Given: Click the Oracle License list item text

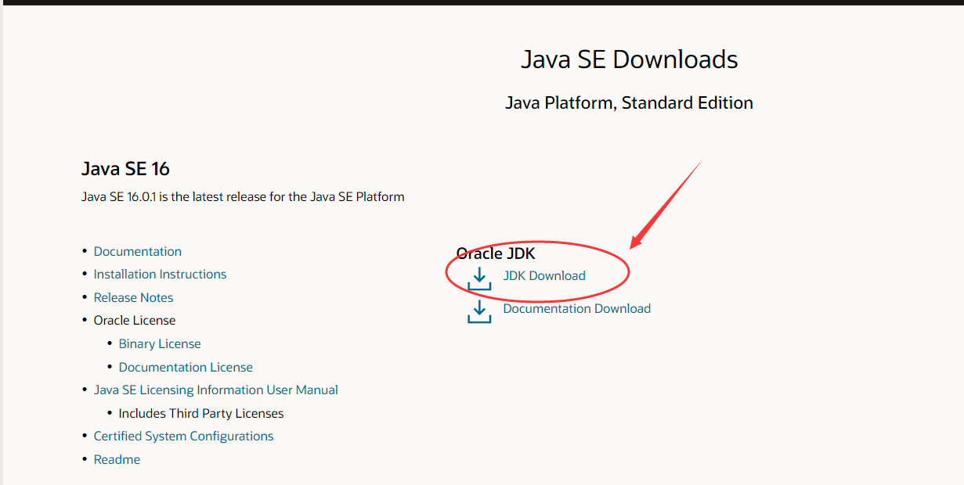Looking at the screenshot, I should [135, 320].
